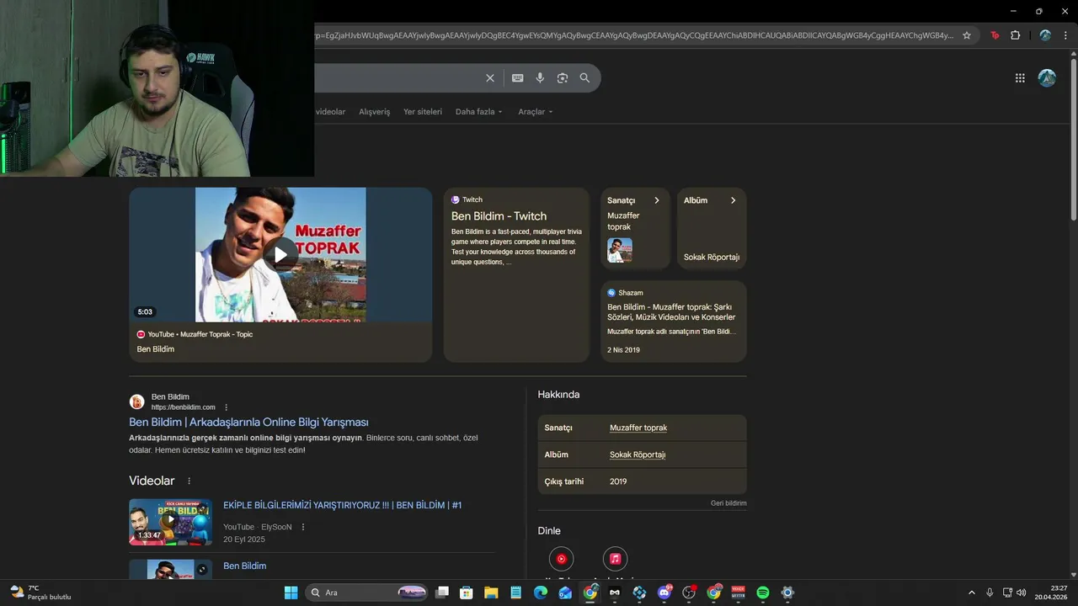The height and width of the screenshot is (606, 1078).
Task: Click the taskbar volume icon
Action: [x=1022, y=593]
